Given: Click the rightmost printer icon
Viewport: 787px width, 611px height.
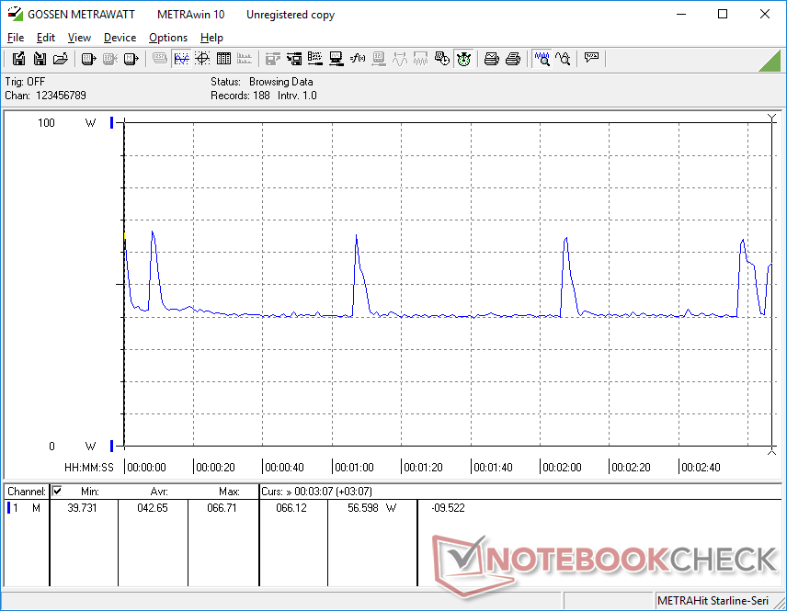Looking at the screenshot, I should pos(513,59).
